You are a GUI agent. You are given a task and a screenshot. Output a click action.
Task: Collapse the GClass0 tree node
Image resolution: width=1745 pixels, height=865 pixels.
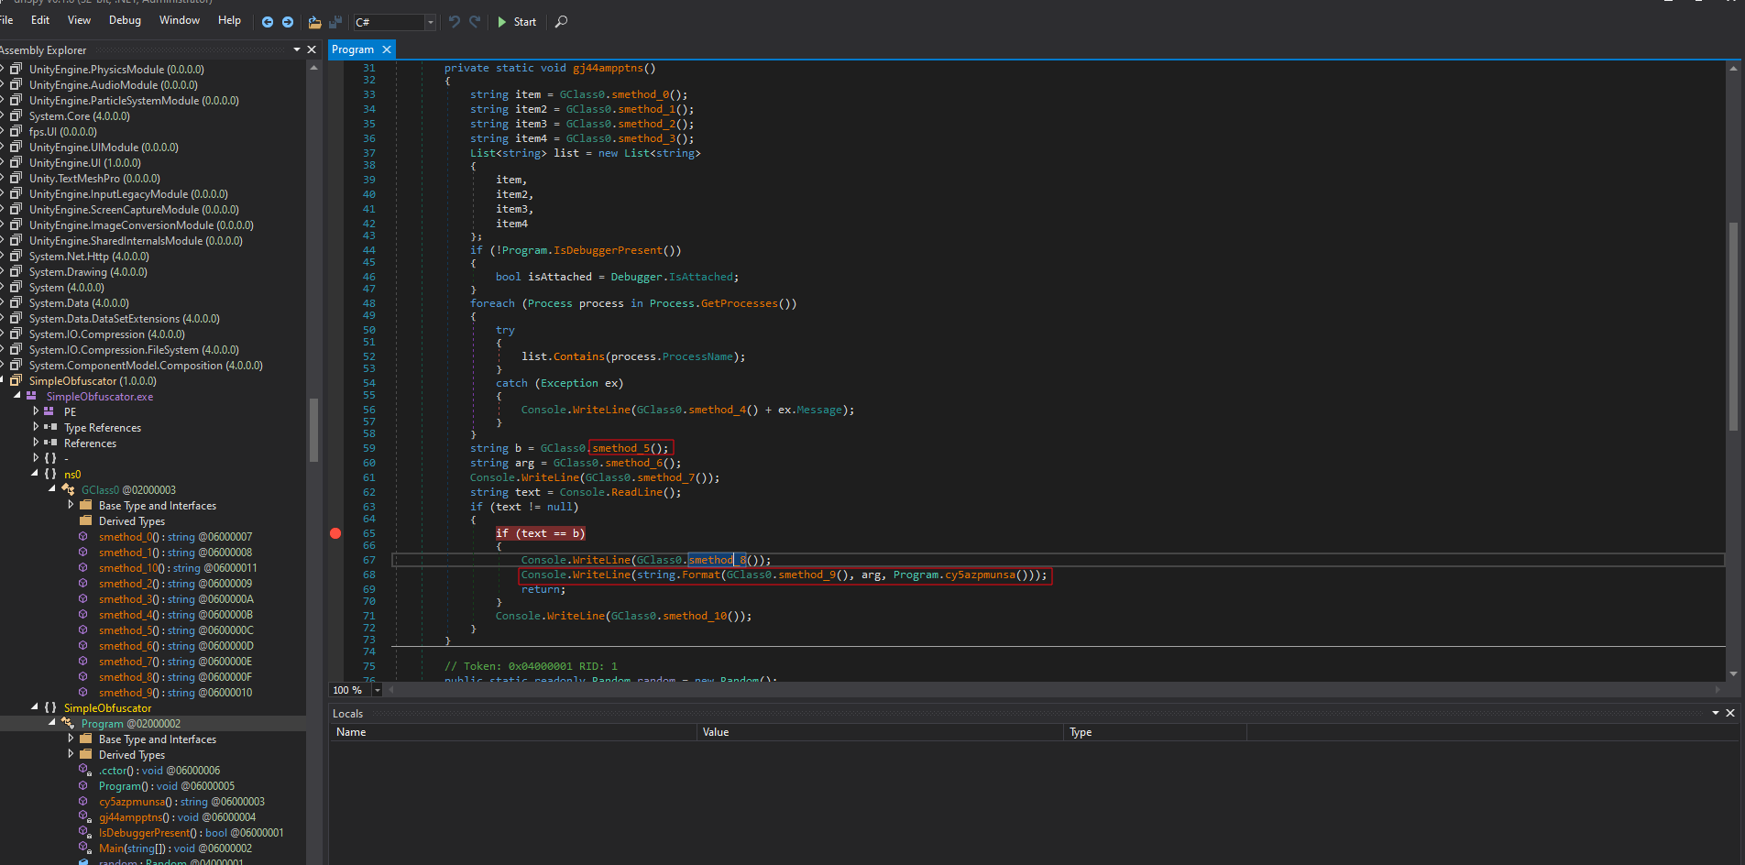tap(52, 489)
